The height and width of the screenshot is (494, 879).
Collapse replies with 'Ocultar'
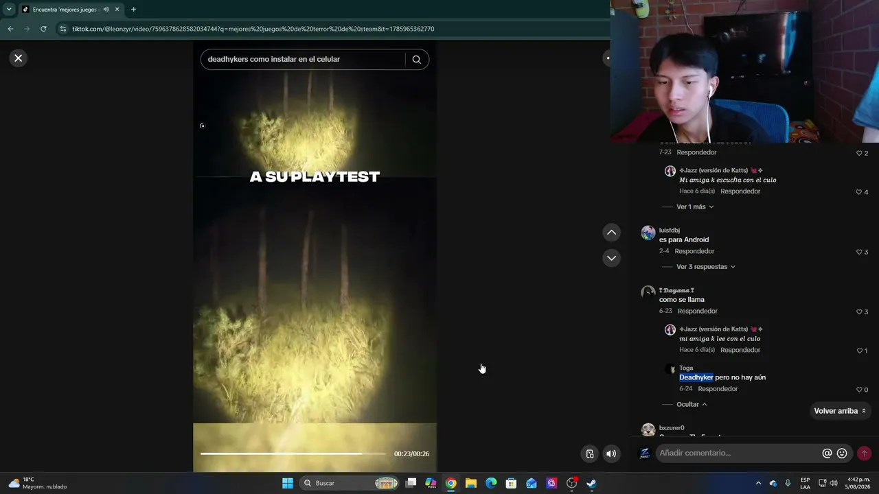click(692, 405)
